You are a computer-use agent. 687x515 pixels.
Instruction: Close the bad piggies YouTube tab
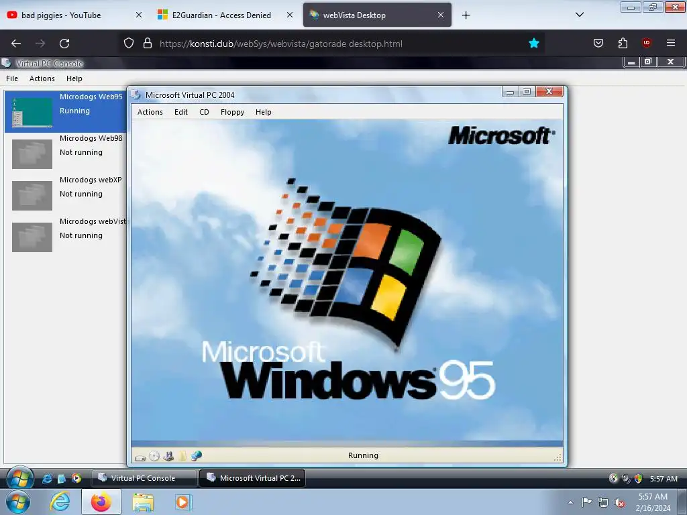point(139,15)
